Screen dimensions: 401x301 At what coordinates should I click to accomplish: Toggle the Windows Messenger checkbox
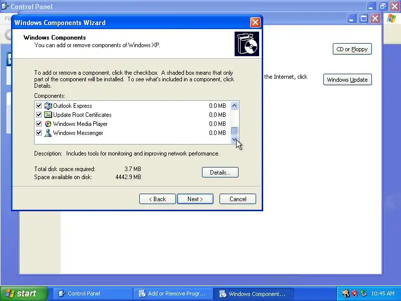click(39, 133)
